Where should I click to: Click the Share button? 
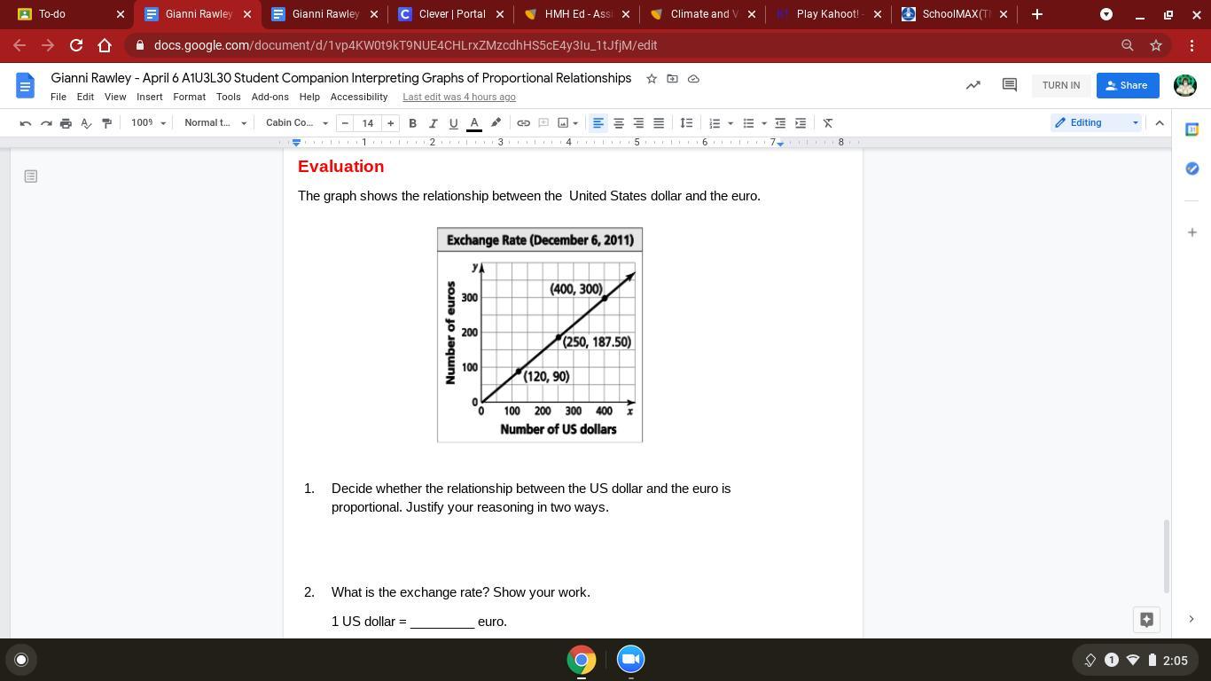pyautogui.click(x=1128, y=85)
